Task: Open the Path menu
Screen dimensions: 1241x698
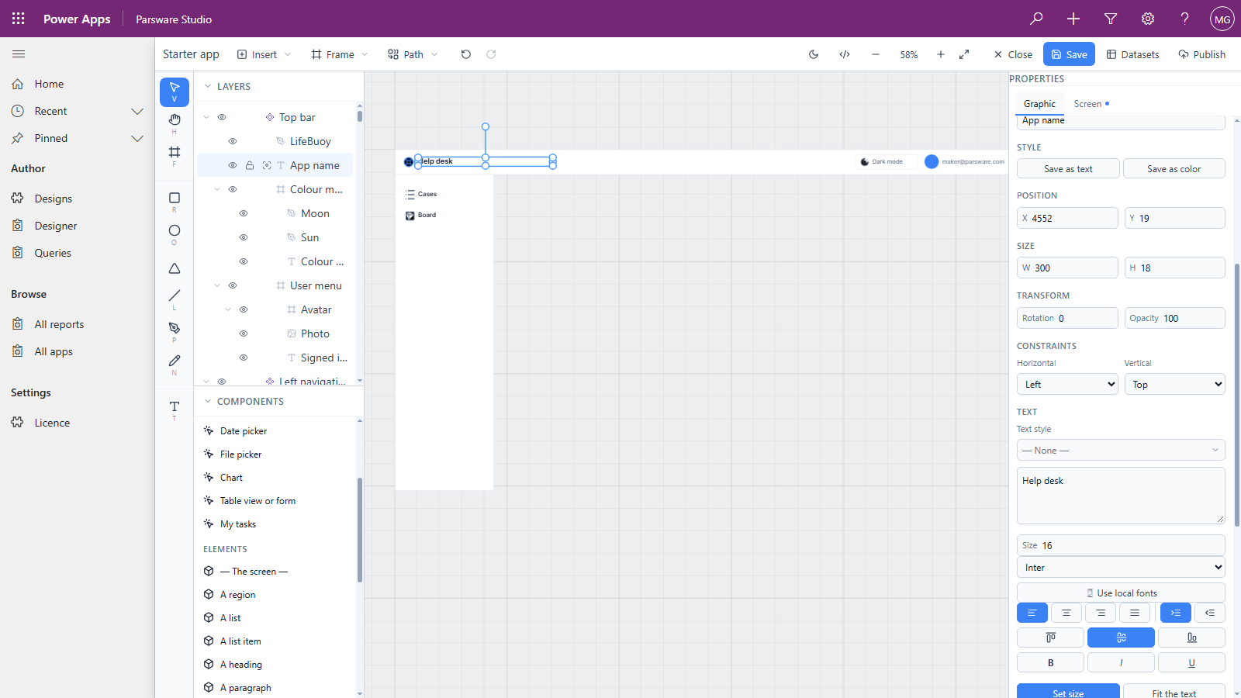Action: tap(413, 54)
